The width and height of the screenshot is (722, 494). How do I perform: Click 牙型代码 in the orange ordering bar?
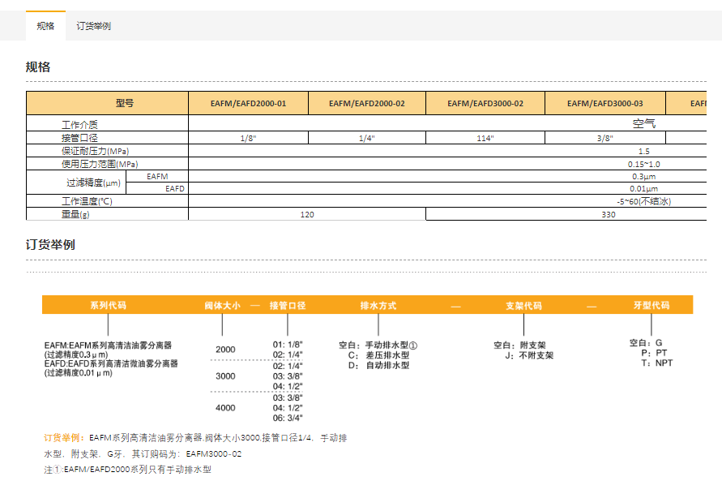pos(652,306)
